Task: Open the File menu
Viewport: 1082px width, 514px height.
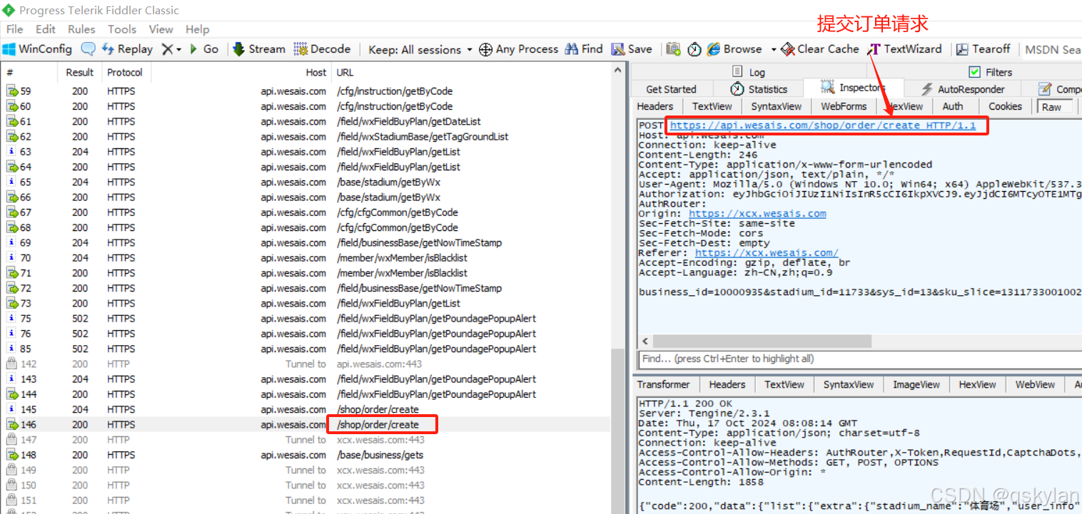Action: click(x=14, y=29)
